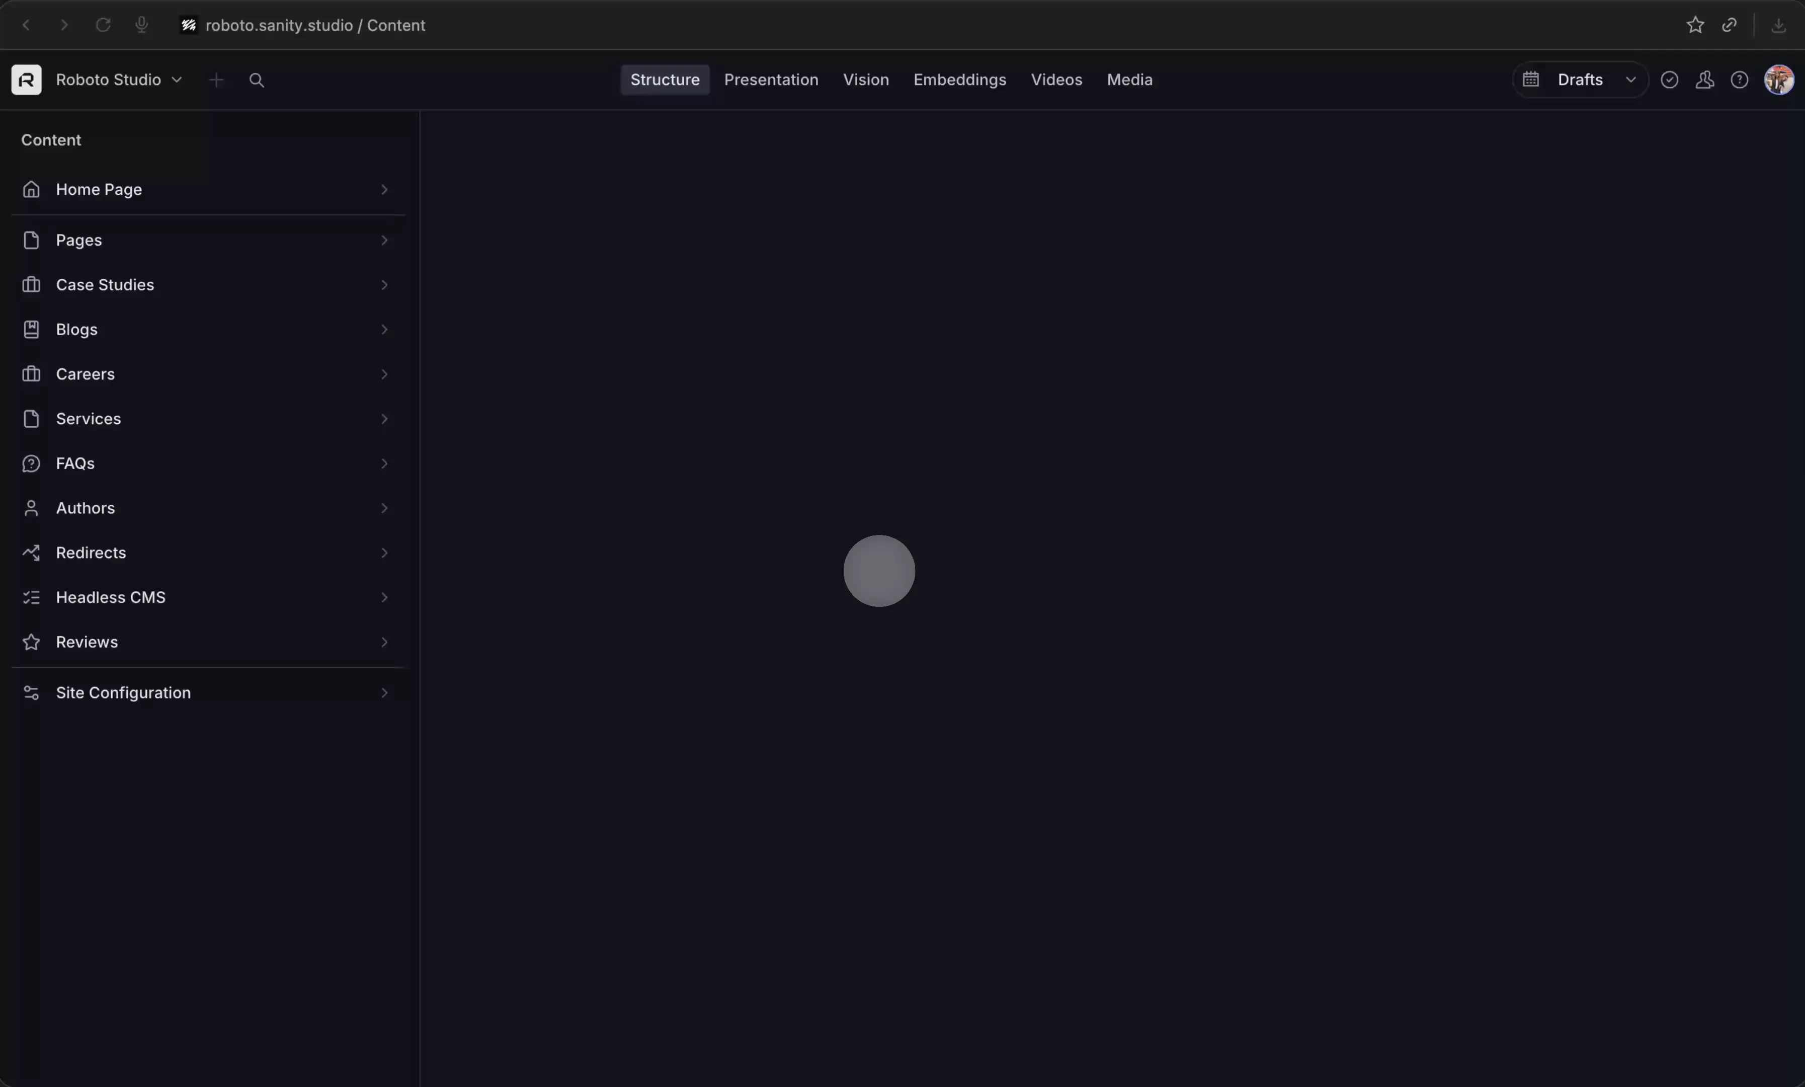The height and width of the screenshot is (1087, 1805).
Task: Switch to the Vision tab
Action: pos(865,80)
